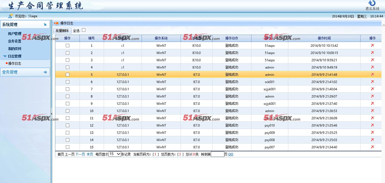Open 用户管理 in the sidebar

click(15, 34)
